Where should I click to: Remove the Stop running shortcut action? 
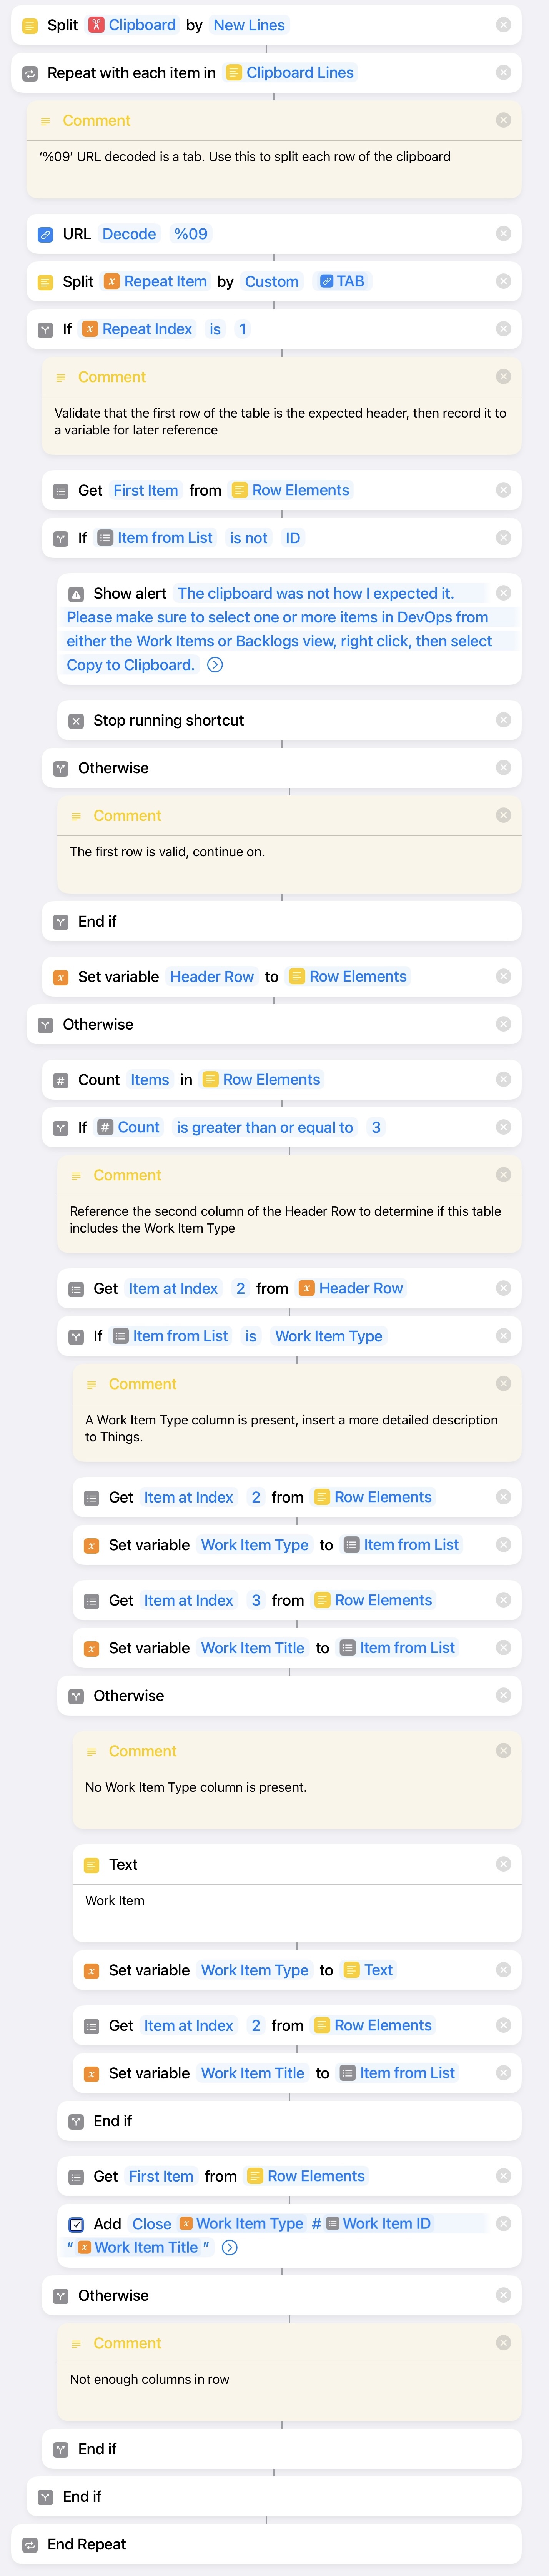503,720
